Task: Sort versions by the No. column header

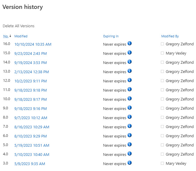Action: [6, 36]
